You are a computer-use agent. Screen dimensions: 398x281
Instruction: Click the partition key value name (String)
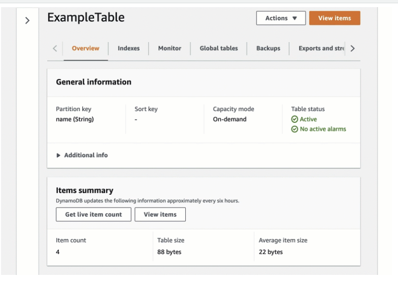(x=75, y=119)
